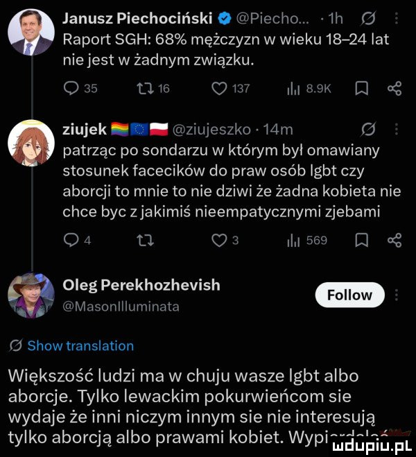Bookmark ziujek's reply tweet
Viewport: 416px width, 457px height.
360,241
